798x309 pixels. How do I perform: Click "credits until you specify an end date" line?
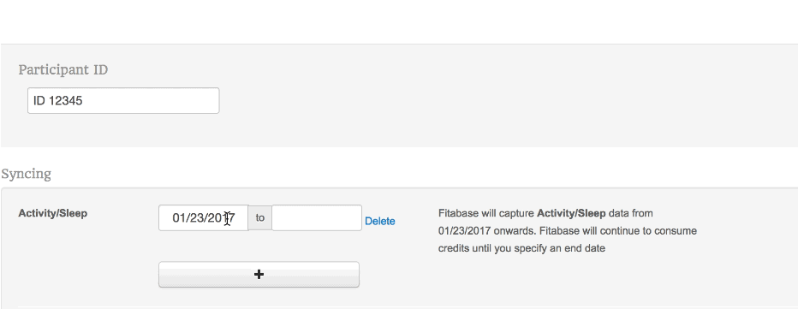[x=521, y=248]
